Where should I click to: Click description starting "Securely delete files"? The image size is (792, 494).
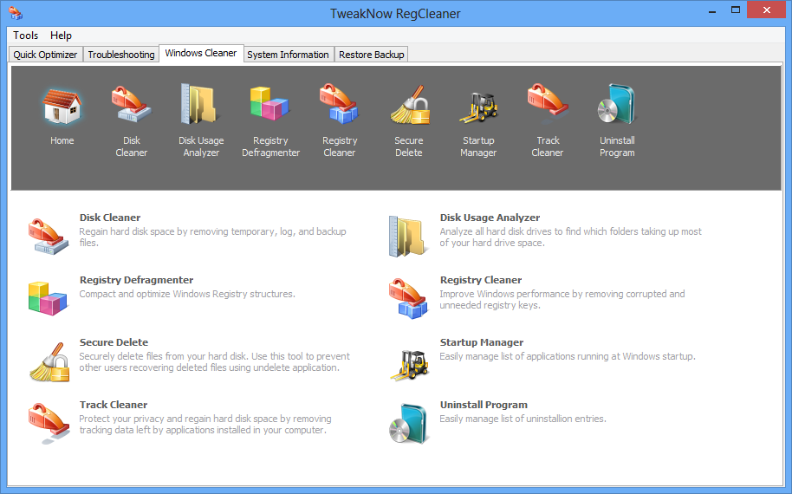[x=214, y=361]
